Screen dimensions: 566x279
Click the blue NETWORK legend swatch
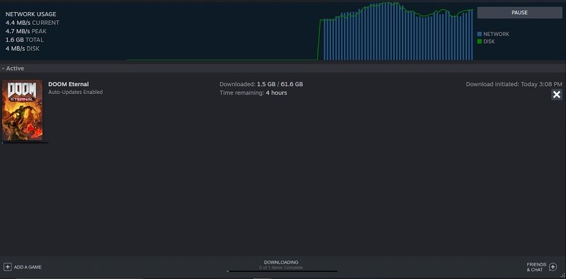480,34
